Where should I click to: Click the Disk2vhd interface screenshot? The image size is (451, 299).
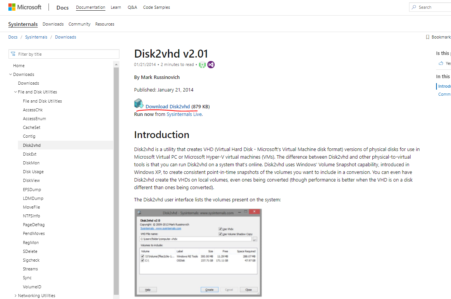(x=198, y=253)
